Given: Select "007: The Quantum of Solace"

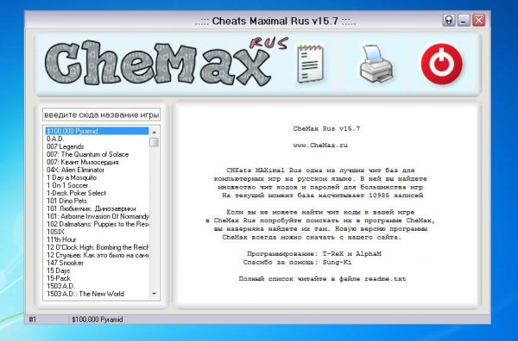Looking at the screenshot, I should click(x=97, y=154).
